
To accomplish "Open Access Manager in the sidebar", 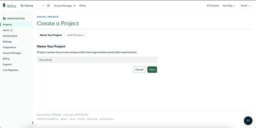I will coord(12,53).
